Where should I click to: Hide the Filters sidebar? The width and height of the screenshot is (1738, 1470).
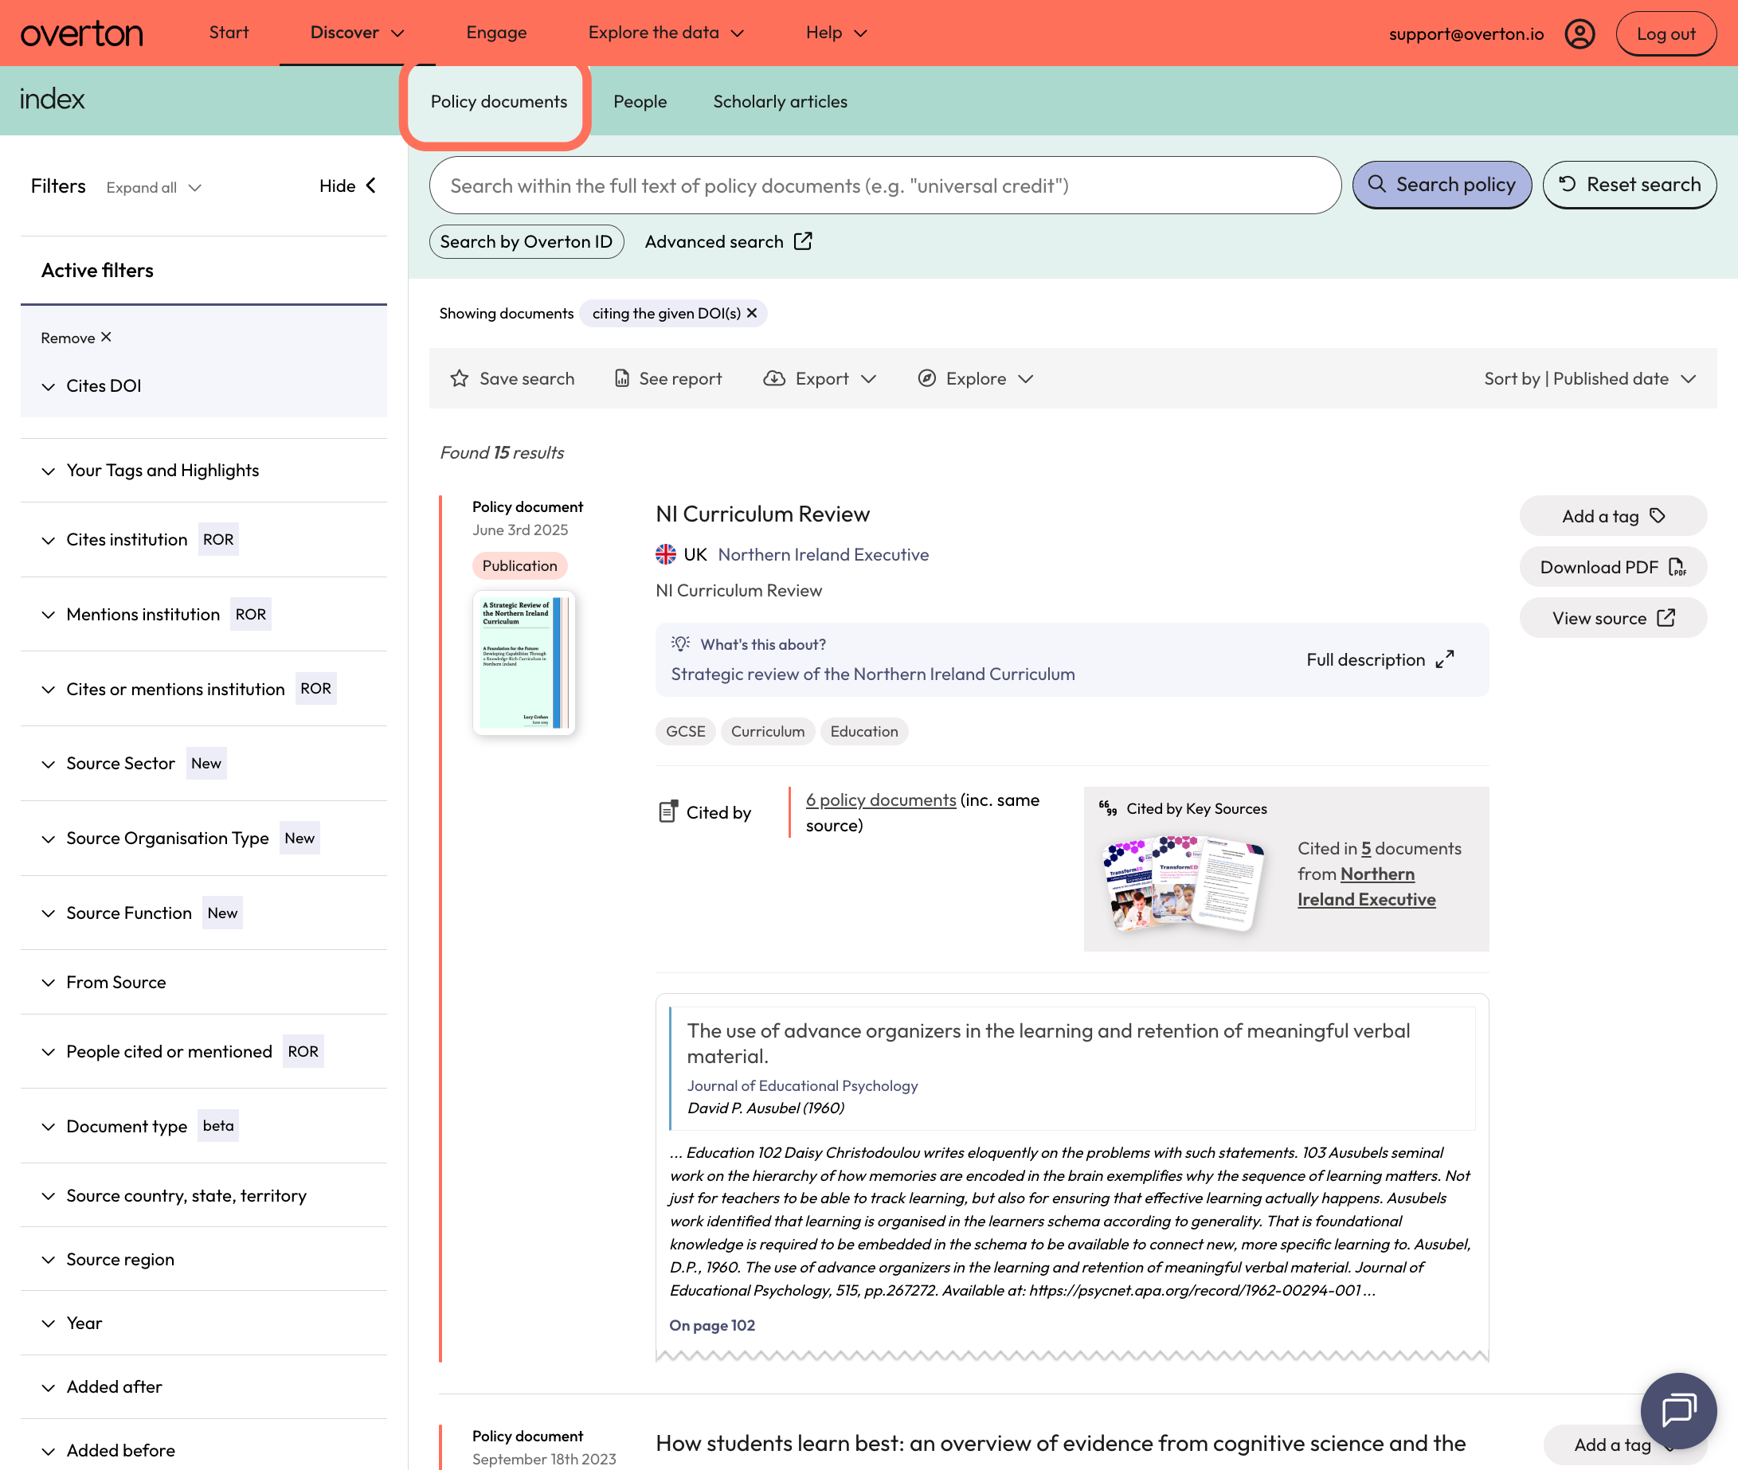click(347, 185)
